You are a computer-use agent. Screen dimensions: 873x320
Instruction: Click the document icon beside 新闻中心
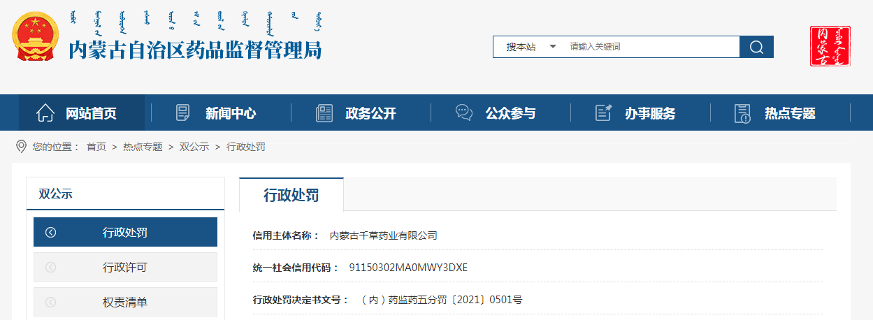click(x=183, y=112)
